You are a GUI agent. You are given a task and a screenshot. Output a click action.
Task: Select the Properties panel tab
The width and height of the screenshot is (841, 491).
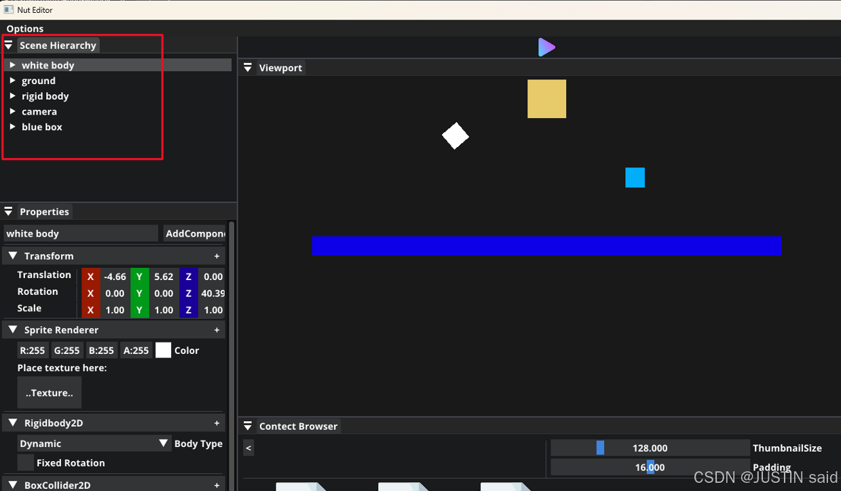pyautogui.click(x=44, y=212)
